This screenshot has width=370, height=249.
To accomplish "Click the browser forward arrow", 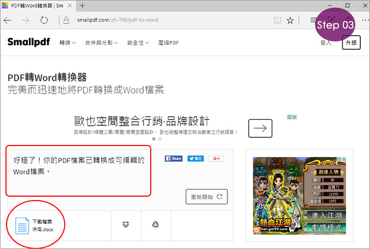I will click(x=26, y=21).
